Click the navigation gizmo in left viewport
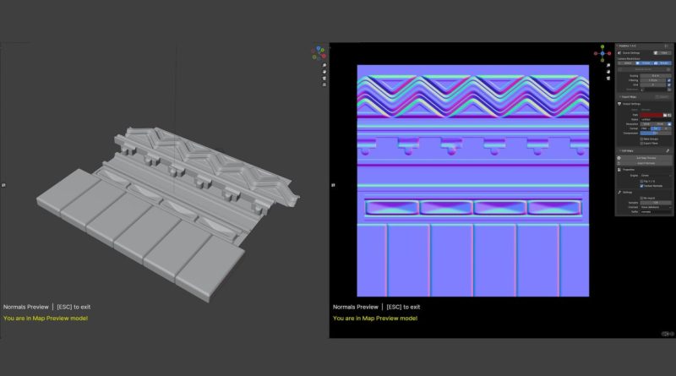Viewport: 676px width, 376px height. click(318, 52)
